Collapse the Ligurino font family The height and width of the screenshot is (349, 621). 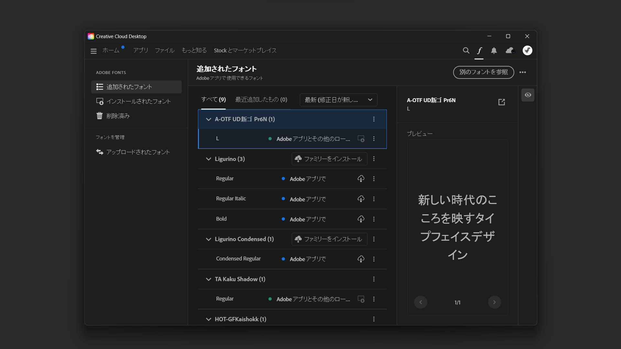[x=209, y=159]
